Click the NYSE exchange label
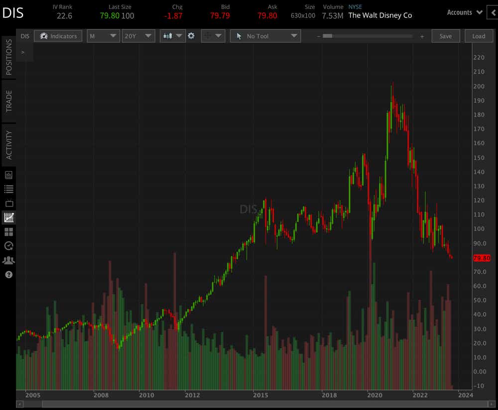Screen dimensions: 498x410 tap(355, 6)
